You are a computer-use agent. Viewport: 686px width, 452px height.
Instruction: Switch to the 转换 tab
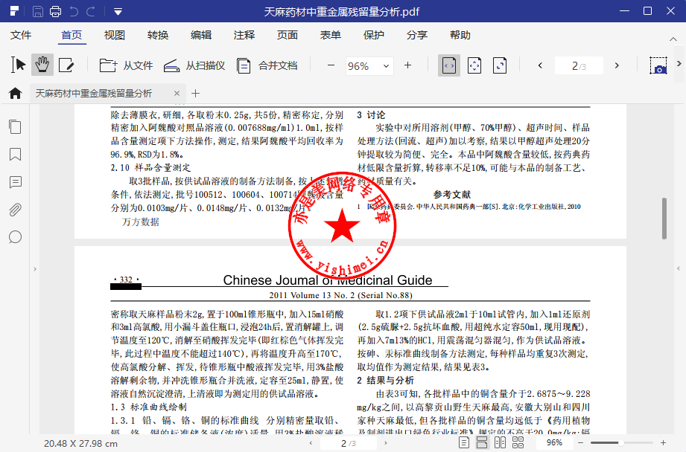pos(158,35)
